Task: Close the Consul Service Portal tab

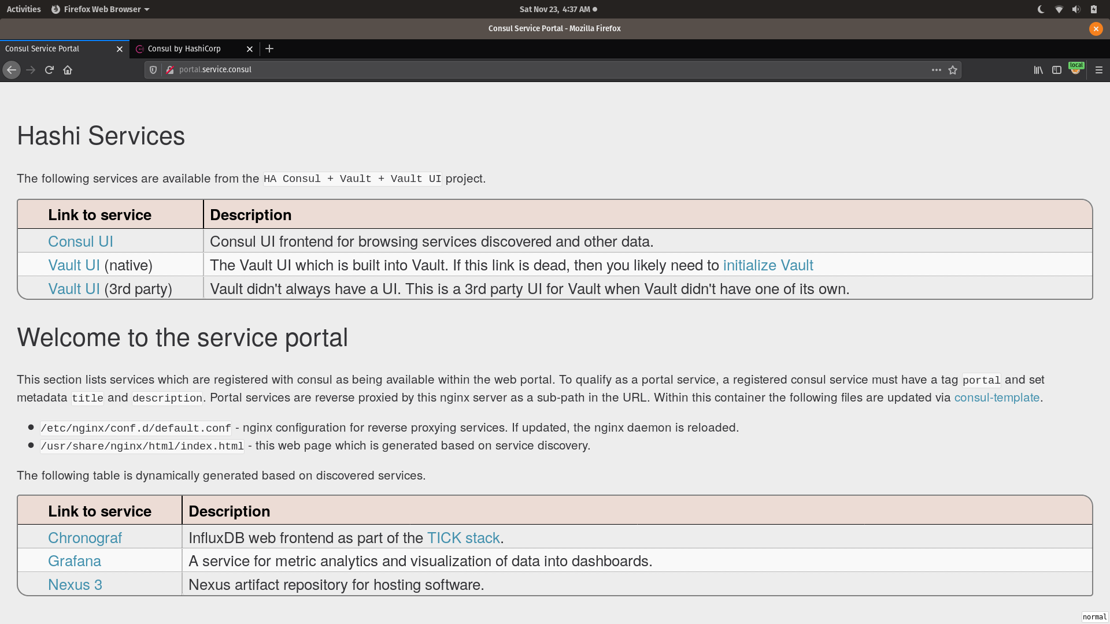Action: tap(120, 49)
